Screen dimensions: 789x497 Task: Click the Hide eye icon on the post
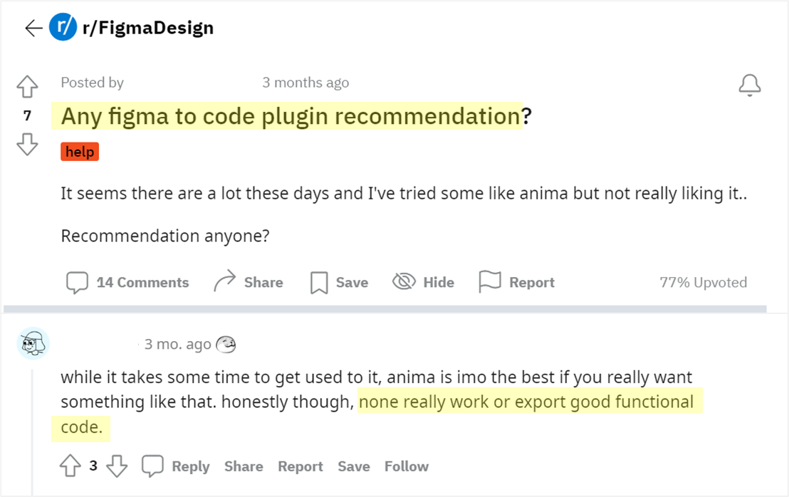click(403, 281)
